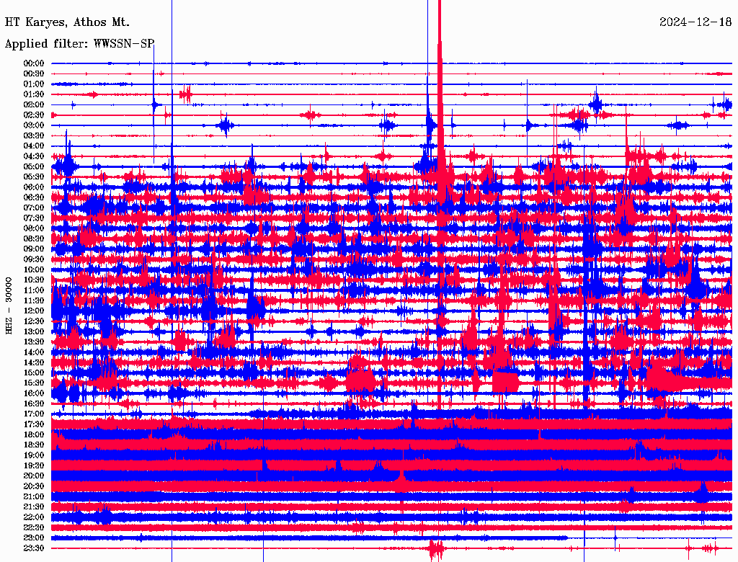Select the vertical axis label 'HHZ - 30000'
Image resolution: width=738 pixels, height=562 pixels.
click(9, 305)
